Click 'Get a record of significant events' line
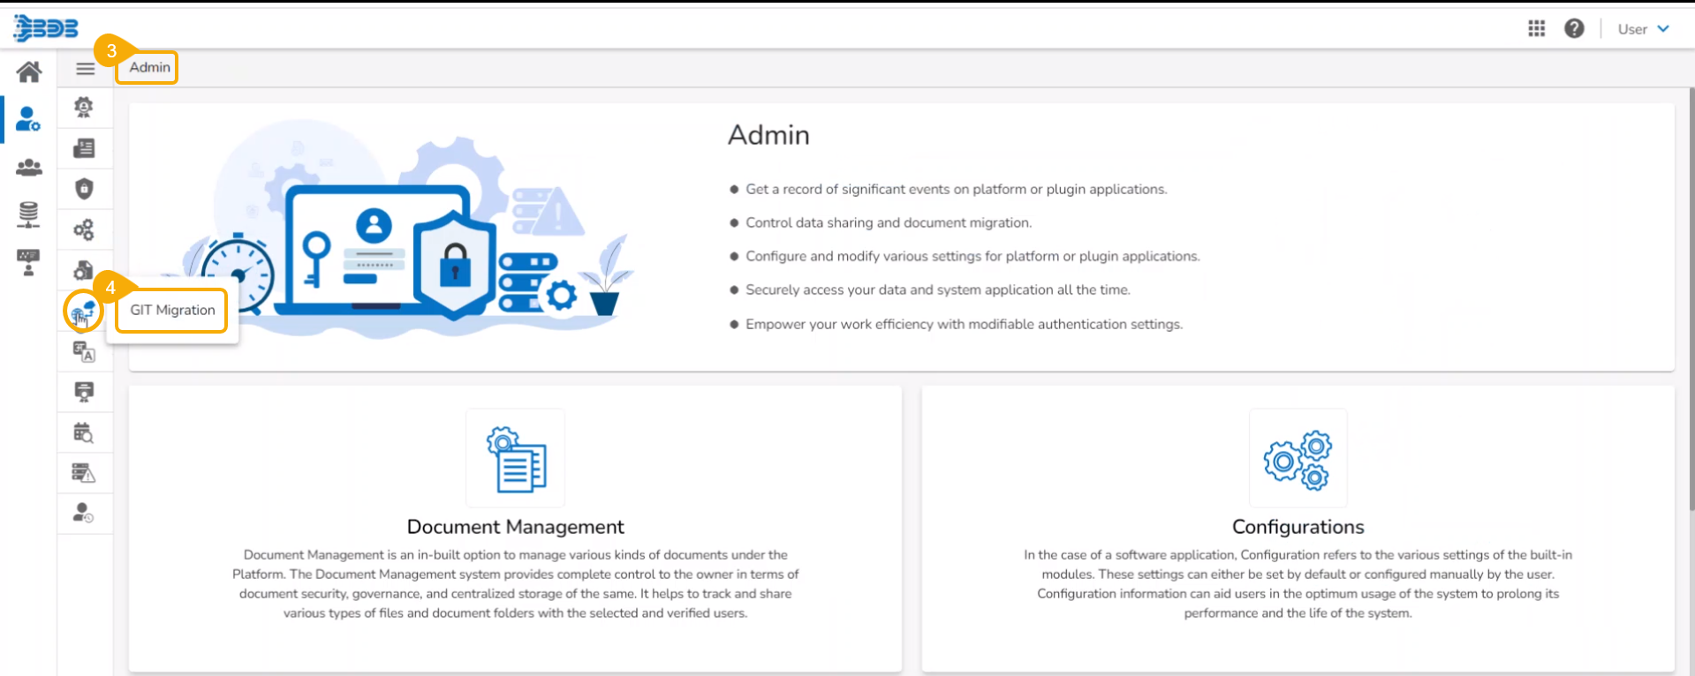The height and width of the screenshot is (676, 1695). [x=957, y=189]
